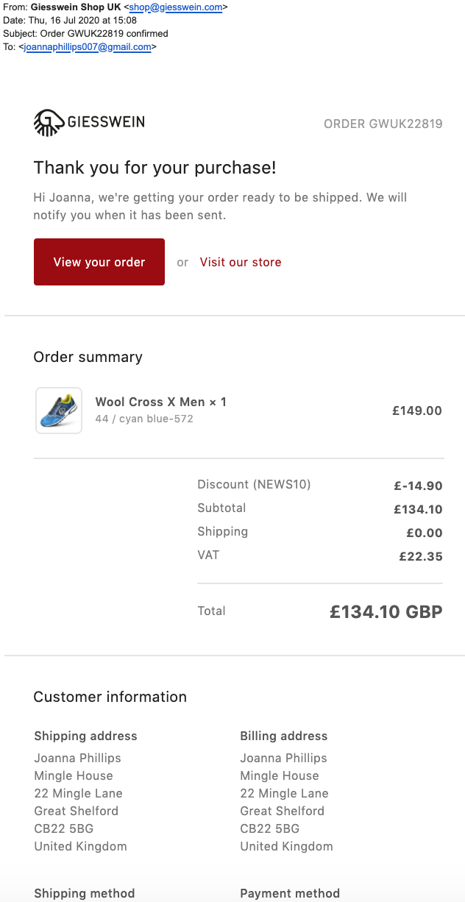This screenshot has height=902, width=465.
Task: Open the Wool Cross X shoe thumbnail
Action: (59, 411)
